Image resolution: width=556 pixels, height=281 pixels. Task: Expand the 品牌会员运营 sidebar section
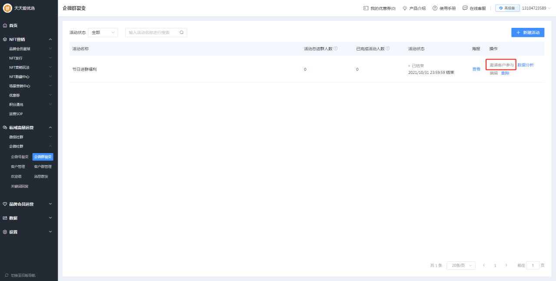(x=29, y=204)
